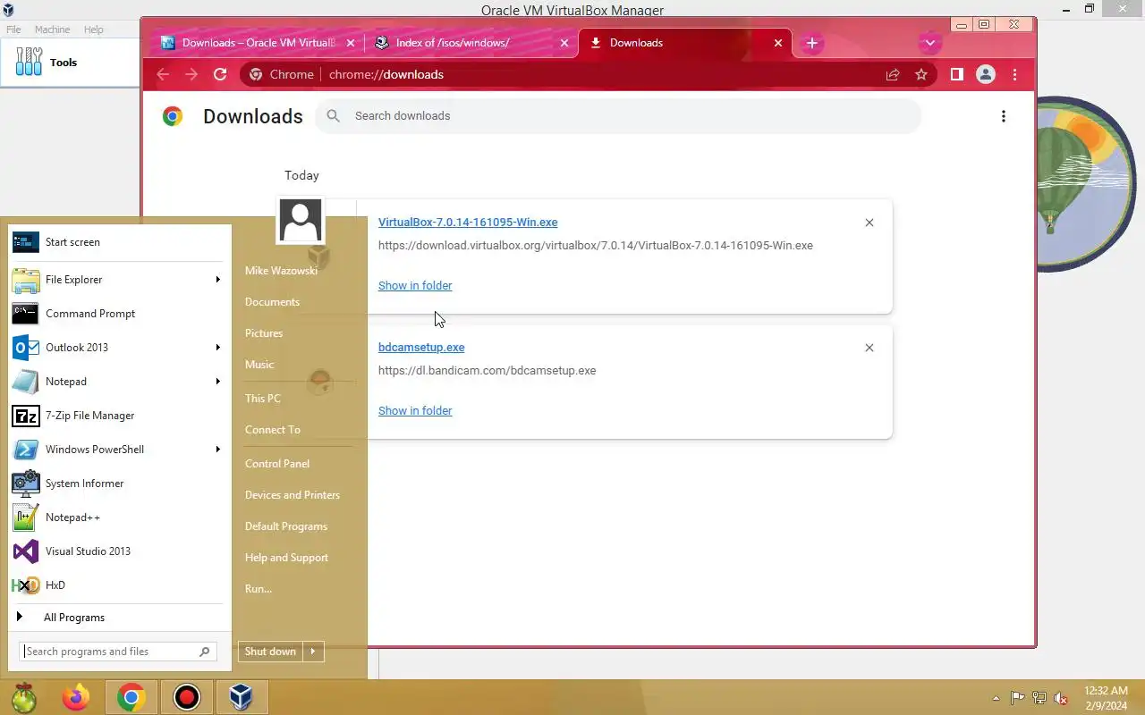This screenshot has width=1145, height=715.
Task: Open the Start screen tile icon
Action: (x=25, y=242)
